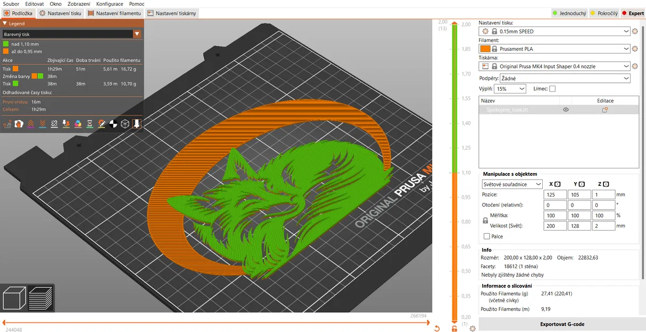Toggle tool marker arrow icon

click(136, 124)
